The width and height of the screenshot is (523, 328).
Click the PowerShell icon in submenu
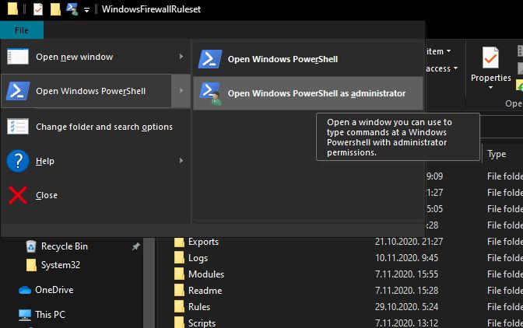tap(210, 59)
